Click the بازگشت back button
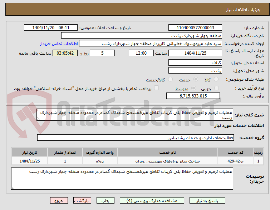 click(82, 201)
